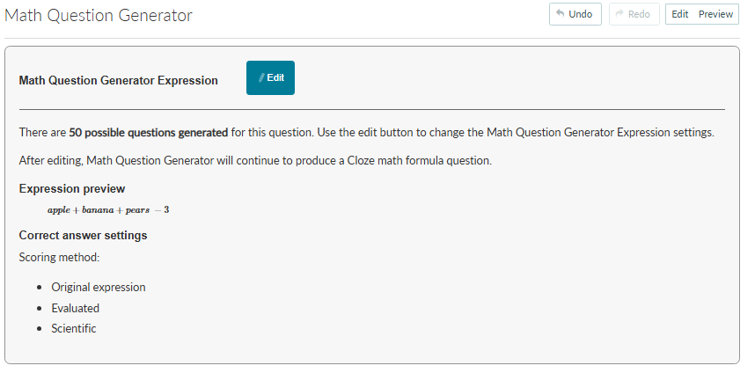755x373 pixels.
Task: Click the Undo arrow icon
Action: coord(560,14)
